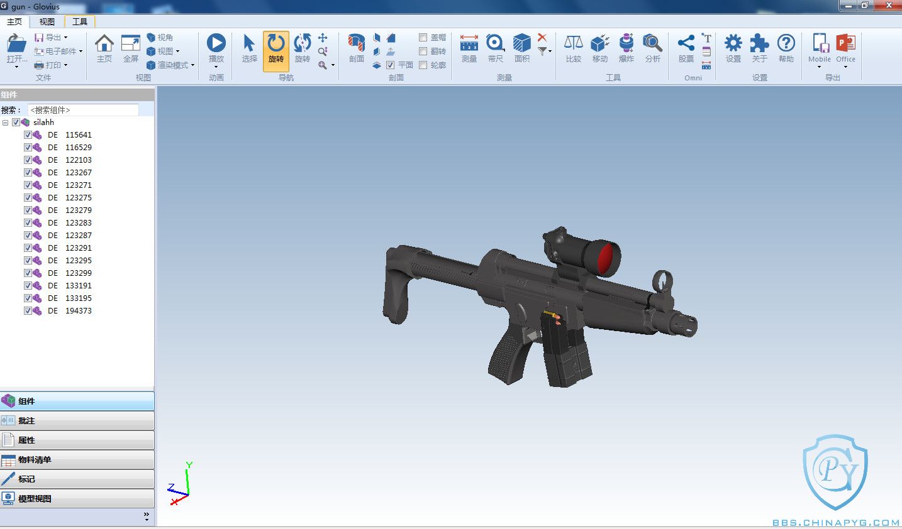This screenshot has width=902, height=529.
Task: Uncheck visibility of component DE 123291
Action: (x=28, y=248)
